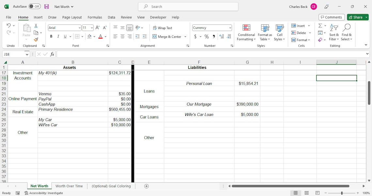Click the Fill down icon

(x=320, y=33)
